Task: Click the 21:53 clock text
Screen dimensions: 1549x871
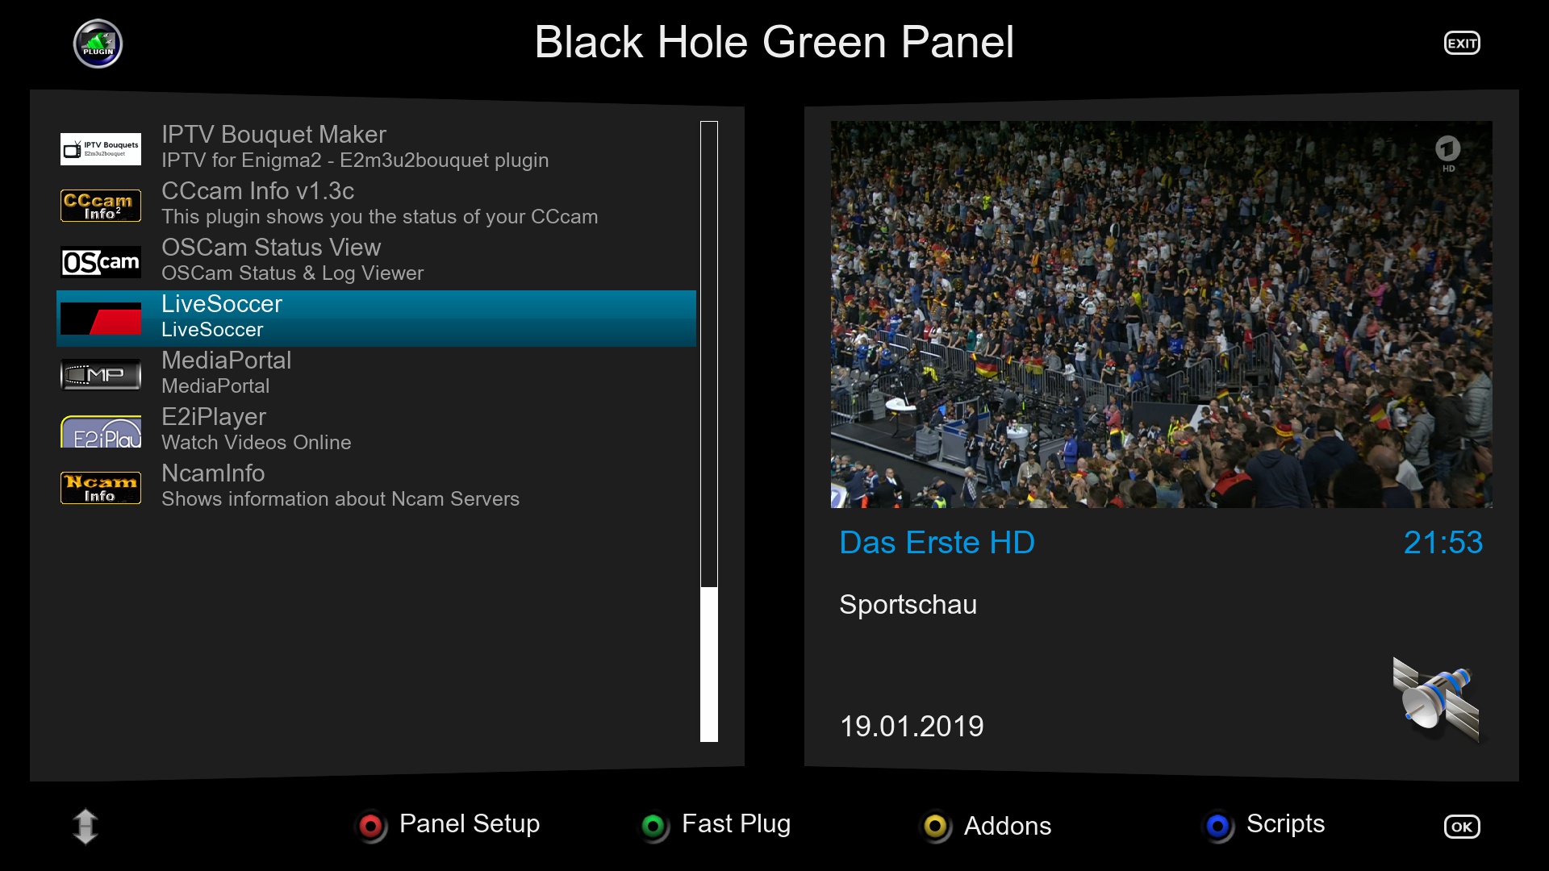Action: click(x=1443, y=543)
